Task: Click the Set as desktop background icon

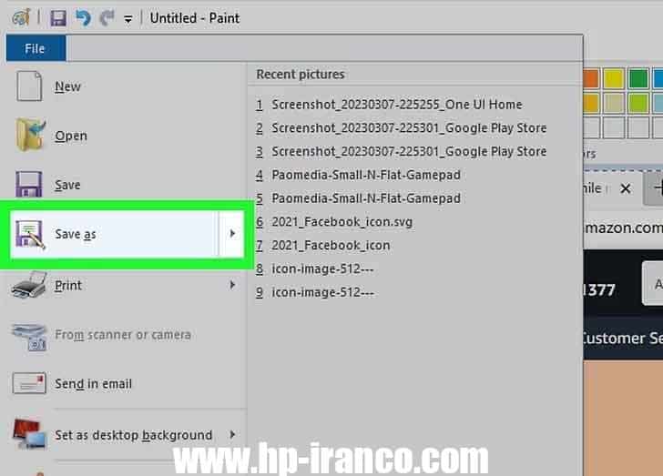Action: pos(30,435)
